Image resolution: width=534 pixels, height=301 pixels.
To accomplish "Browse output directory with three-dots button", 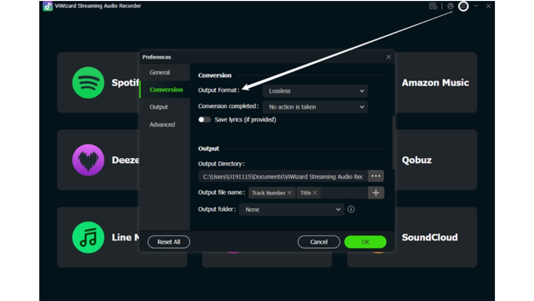I will (x=376, y=176).
